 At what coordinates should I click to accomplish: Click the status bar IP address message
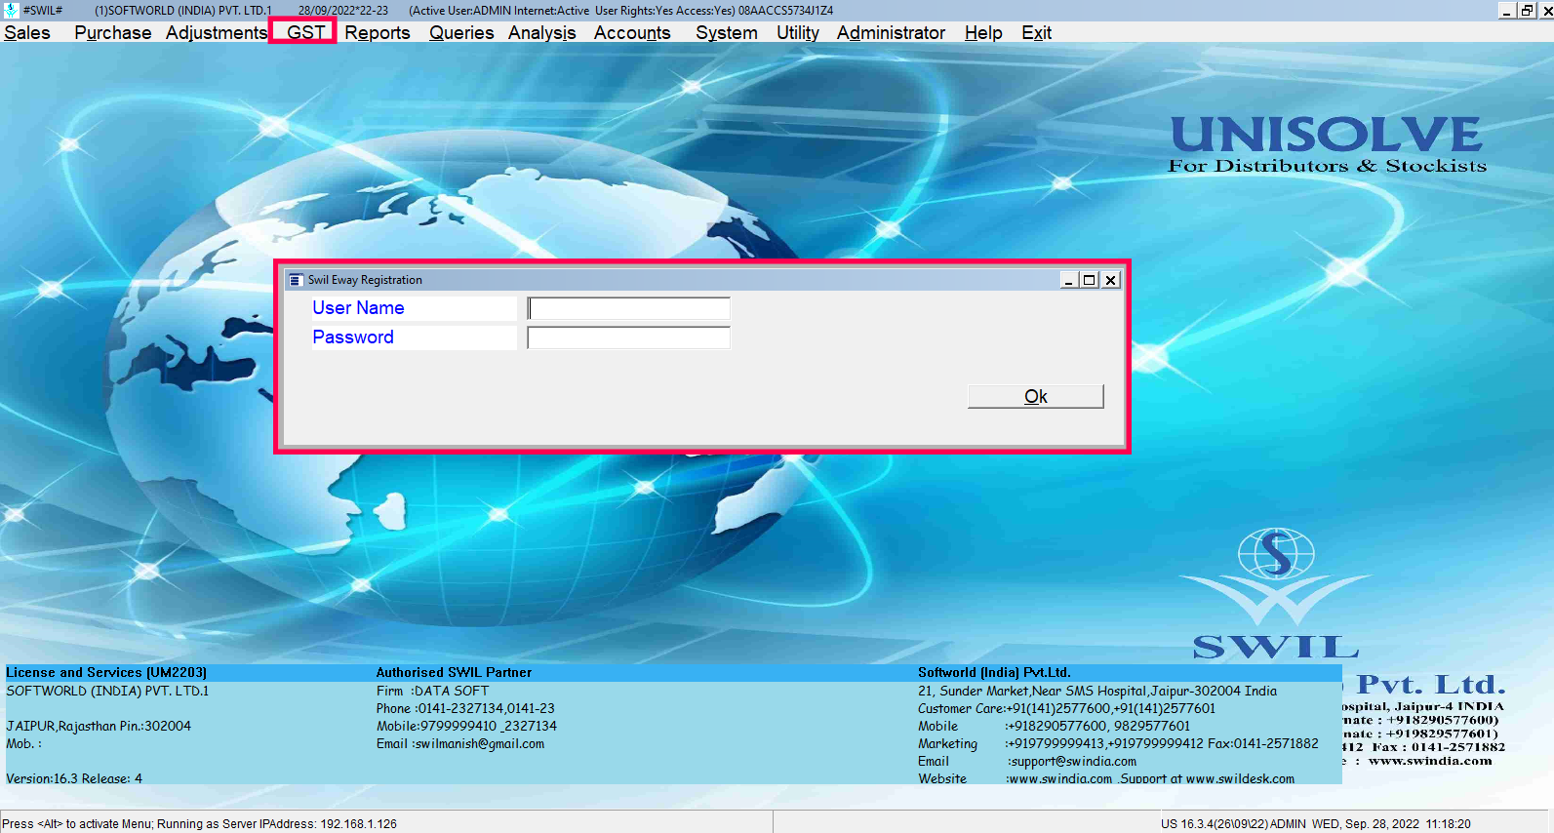tap(199, 824)
